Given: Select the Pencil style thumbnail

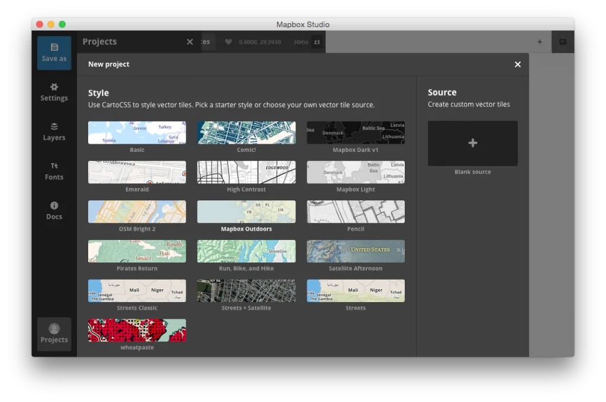Looking at the screenshot, I should click(x=356, y=212).
